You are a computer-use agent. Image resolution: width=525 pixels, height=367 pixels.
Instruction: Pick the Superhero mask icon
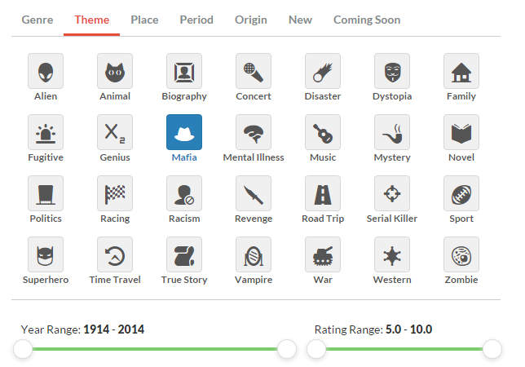(x=46, y=255)
